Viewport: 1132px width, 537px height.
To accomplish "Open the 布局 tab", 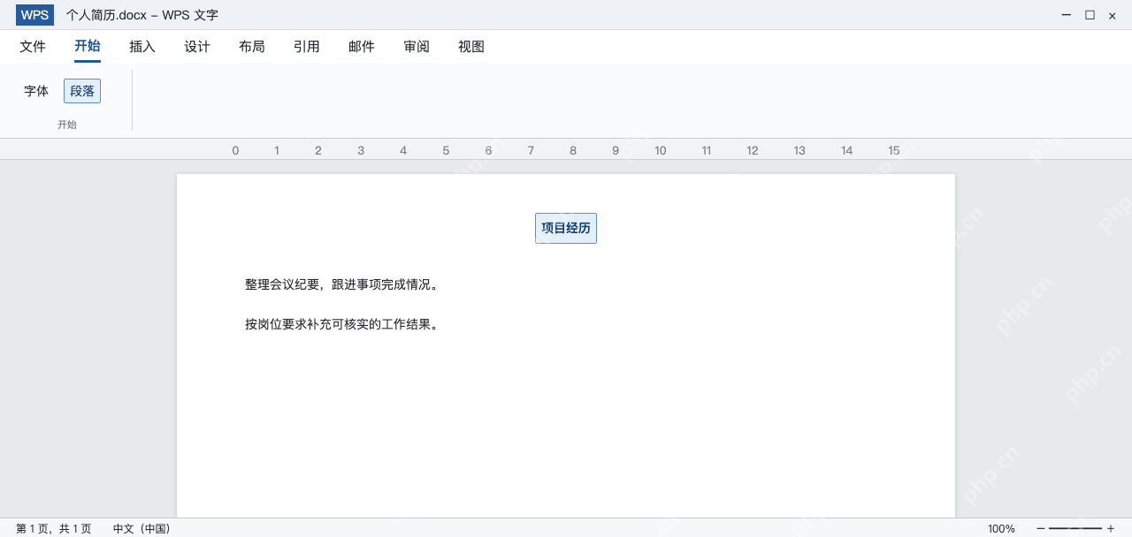I will [x=252, y=47].
